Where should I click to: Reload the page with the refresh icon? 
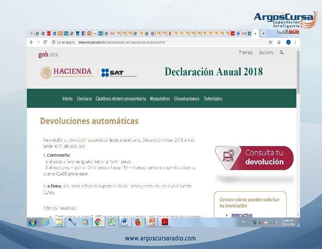(45, 42)
